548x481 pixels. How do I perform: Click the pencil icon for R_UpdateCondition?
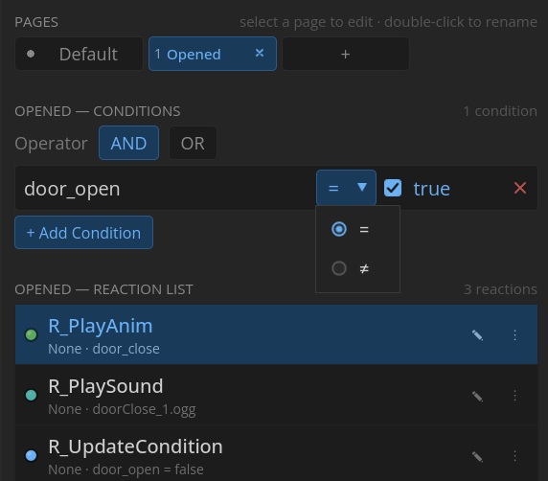[x=477, y=456]
